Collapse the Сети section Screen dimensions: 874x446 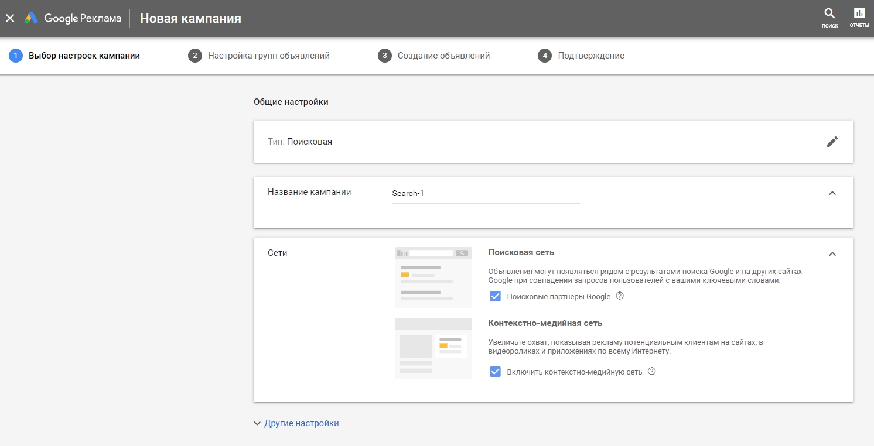point(832,254)
